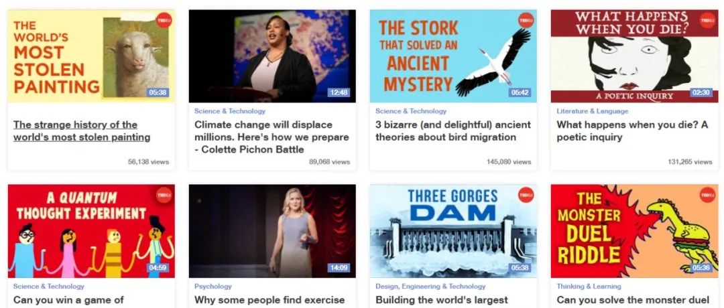Open Colette Pichon Battle talk thumbnail
Viewport: 724px width, 308px height.
pyautogui.click(x=272, y=56)
